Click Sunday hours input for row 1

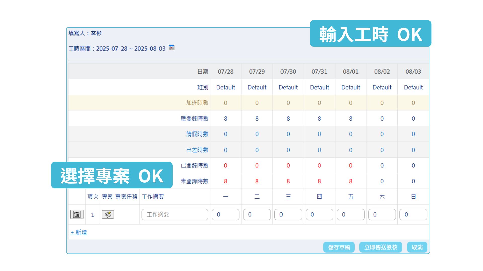413,214
